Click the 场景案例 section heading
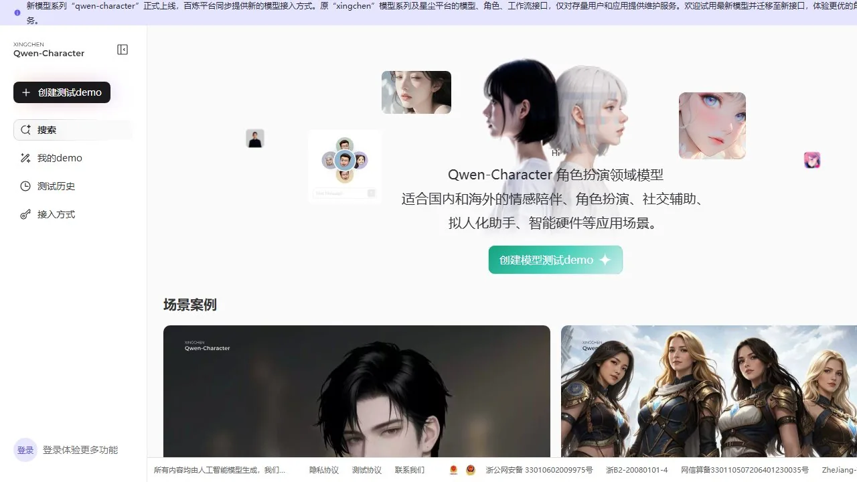 tap(190, 305)
